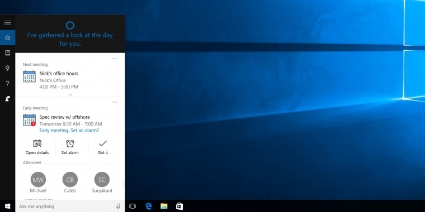The width and height of the screenshot is (425, 212).
Task: Click the '4:00 PM - 5:00 PM' meeting time
Action: point(59,87)
